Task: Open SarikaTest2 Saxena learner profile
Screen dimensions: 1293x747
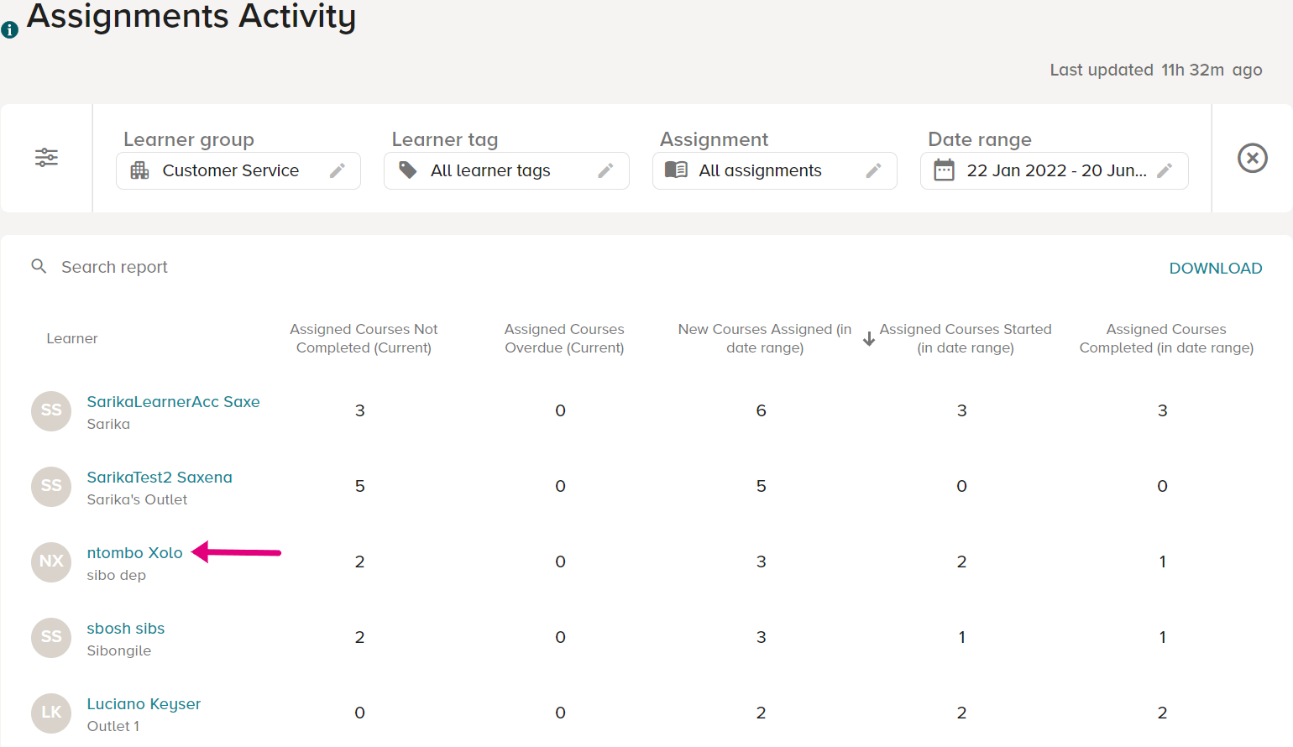Action: pyautogui.click(x=160, y=477)
